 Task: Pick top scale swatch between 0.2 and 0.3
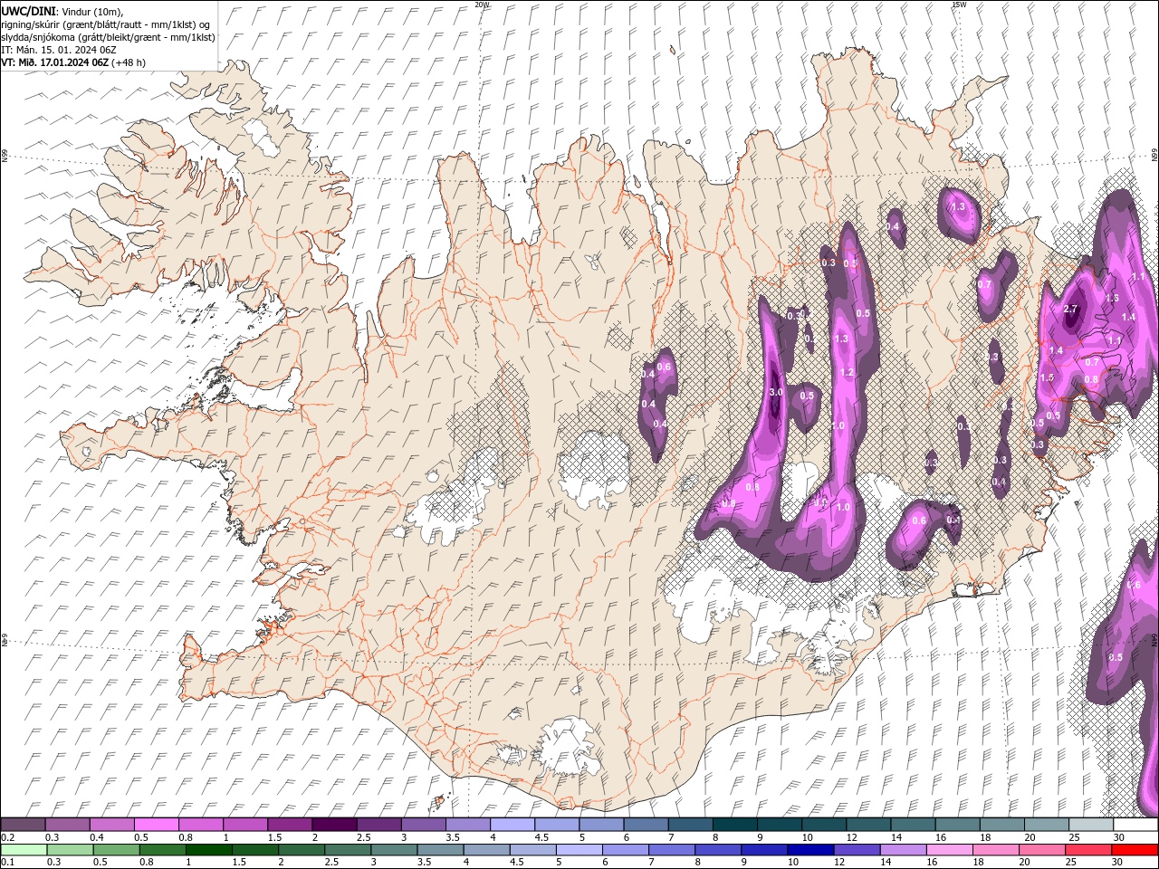pyautogui.click(x=23, y=825)
